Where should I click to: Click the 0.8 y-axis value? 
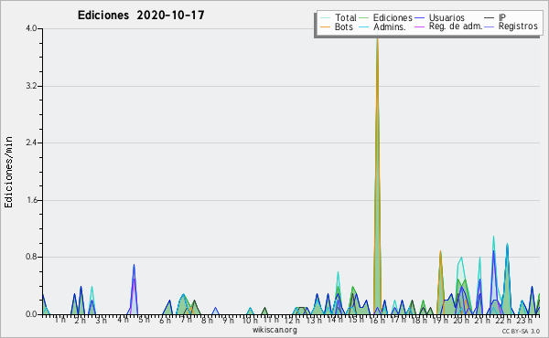31,258
